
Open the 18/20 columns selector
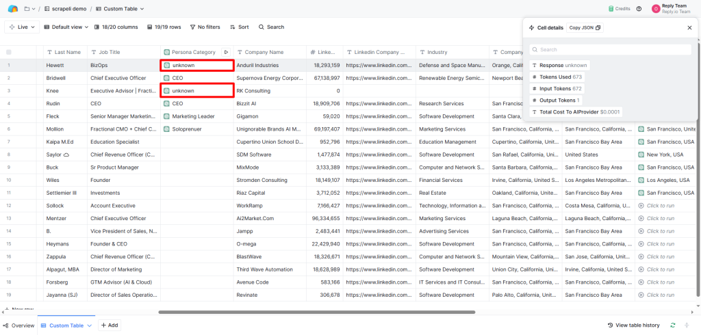point(116,27)
